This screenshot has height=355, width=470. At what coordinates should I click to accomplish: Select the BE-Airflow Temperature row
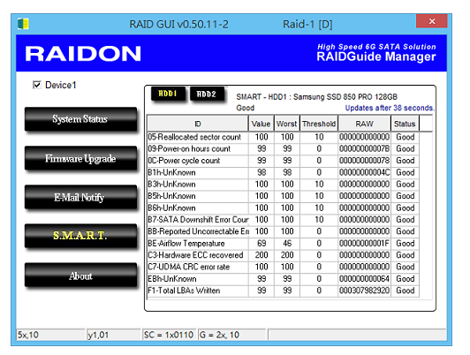tap(283, 243)
